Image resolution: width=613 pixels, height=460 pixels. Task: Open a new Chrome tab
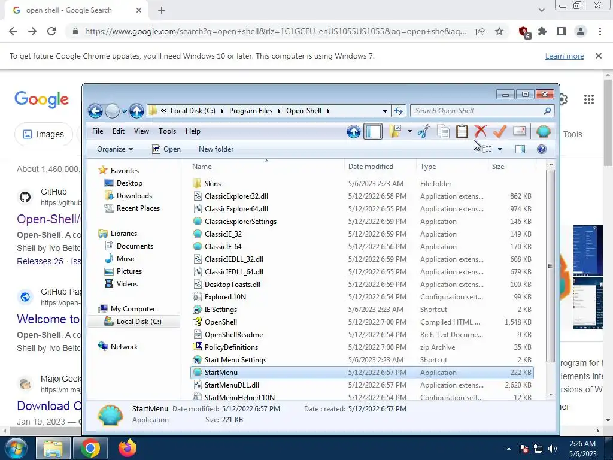[162, 10]
